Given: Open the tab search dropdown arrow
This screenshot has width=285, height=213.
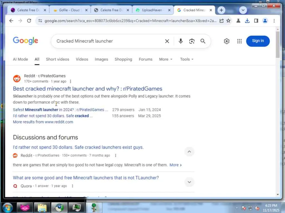Looking at the screenshot, I should [x=243, y=10].
